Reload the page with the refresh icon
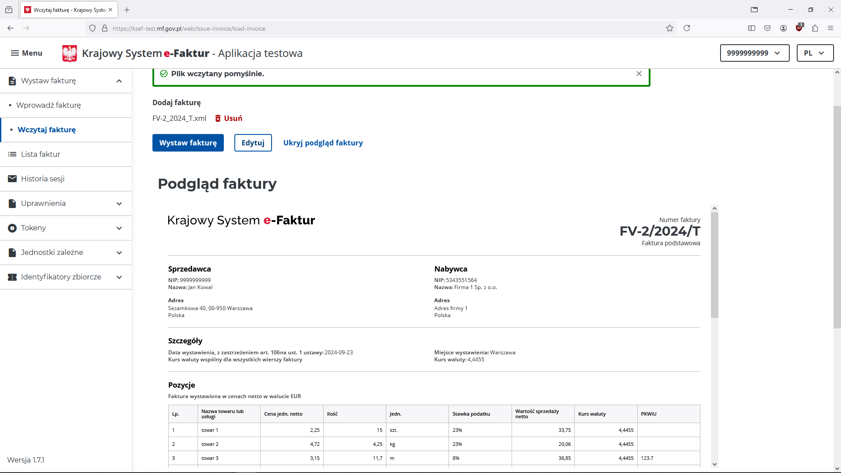Viewport: 841px width, 473px height. (x=687, y=28)
